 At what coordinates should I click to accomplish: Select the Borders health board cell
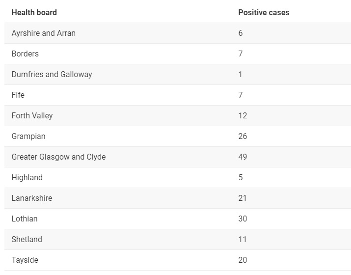[x=25, y=54]
